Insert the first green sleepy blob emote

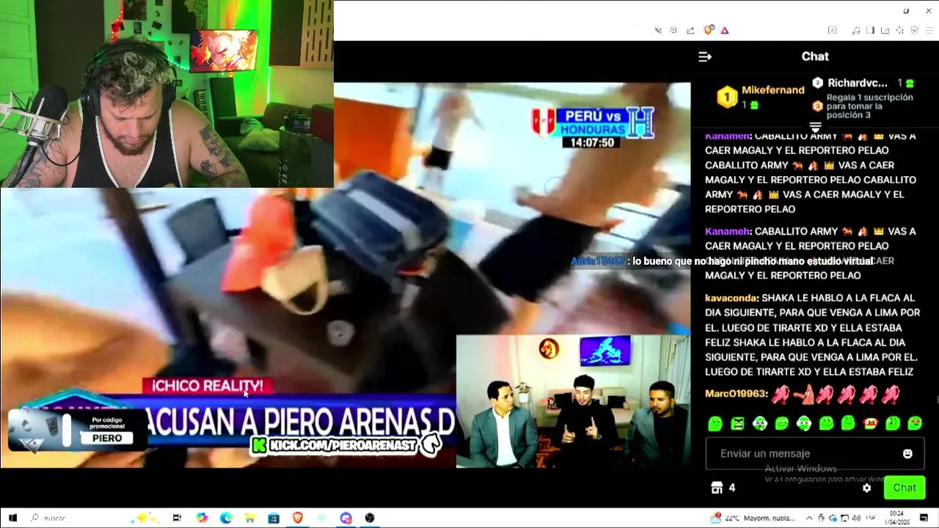coord(715,423)
